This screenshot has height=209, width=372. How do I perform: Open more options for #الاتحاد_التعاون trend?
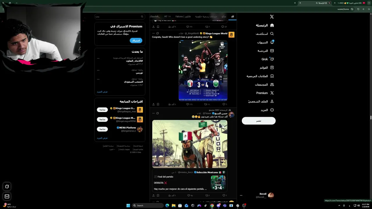pyautogui.click(x=98, y=58)
